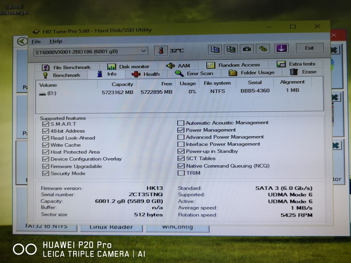Open the drive selection dropdown ST6000VX001

point(143,51)
